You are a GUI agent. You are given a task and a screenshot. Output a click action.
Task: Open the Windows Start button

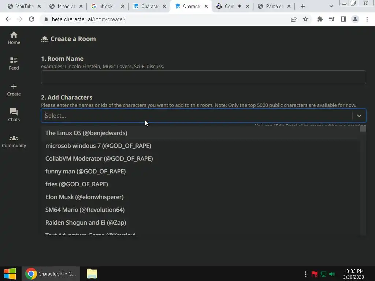click(x=10, y=274)
